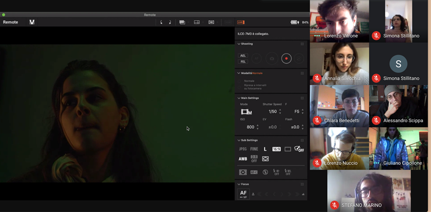The width and height of the screenshot is (431, 212).
Task: Click the JPEG file format setting
Action: [243, 149]
